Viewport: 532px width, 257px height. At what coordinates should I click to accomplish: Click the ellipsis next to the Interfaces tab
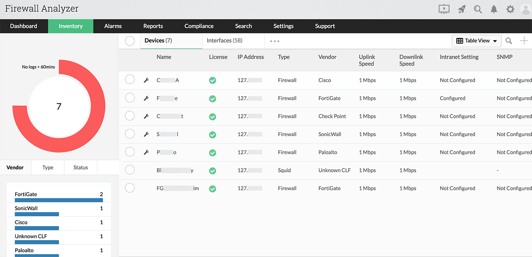coord(275,40)
